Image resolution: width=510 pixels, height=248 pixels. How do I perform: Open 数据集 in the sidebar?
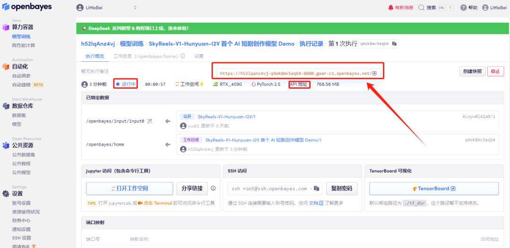coord(19,115)
